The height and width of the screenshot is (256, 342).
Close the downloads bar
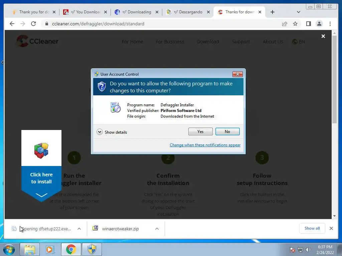coord(331,228)
